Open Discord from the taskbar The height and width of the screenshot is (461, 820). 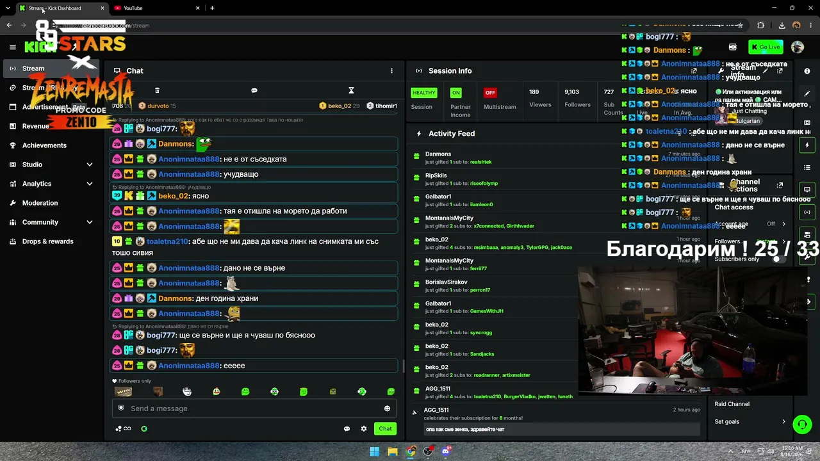(x=446, y=451)
